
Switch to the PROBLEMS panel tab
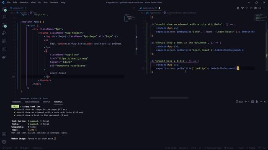pos(16,102)
